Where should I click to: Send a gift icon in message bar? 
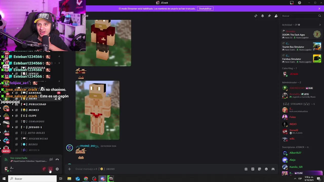pyautogui.click(x=246, y=169)
